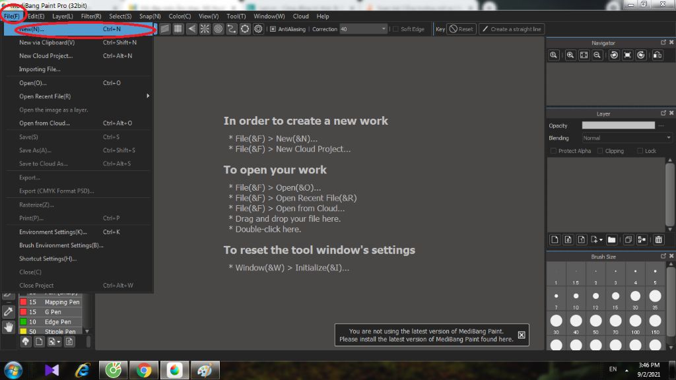Enable Protect Alpha checkbox
The width and height of the screenshot is (676, 380).
click(554, 151)
